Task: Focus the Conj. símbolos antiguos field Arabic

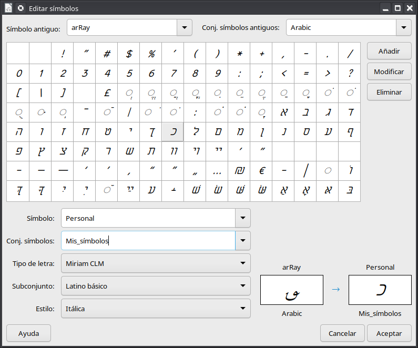Action: coord(341,27)
